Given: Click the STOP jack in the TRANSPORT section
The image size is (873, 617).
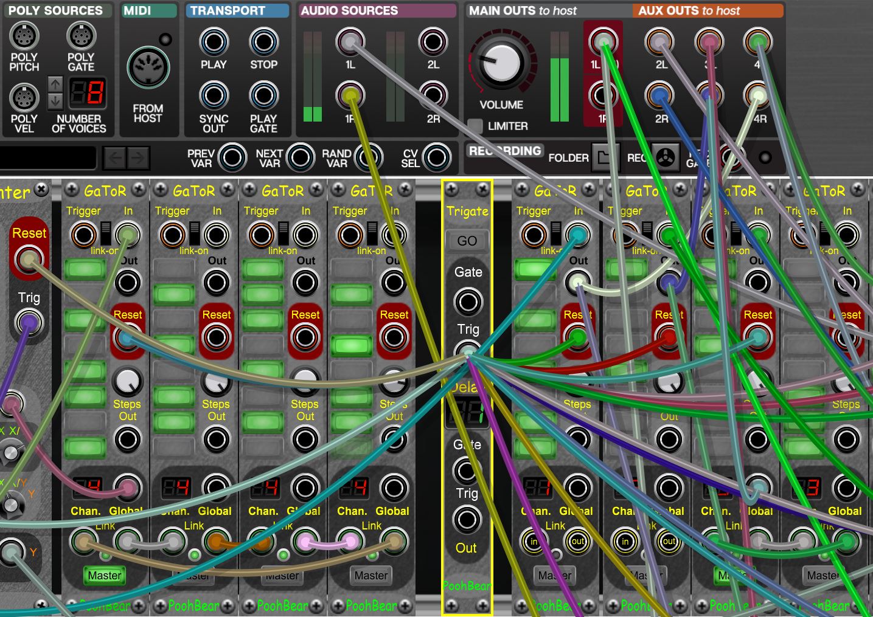Looking at the screenshot, I should coord(263,42).
